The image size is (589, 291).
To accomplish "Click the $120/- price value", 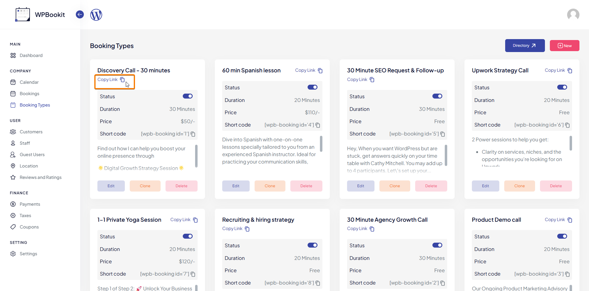I will click(187, 261).
